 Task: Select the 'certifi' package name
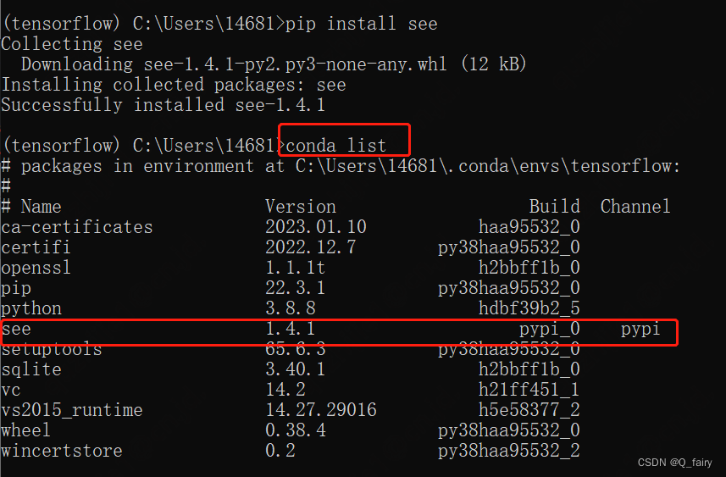tap(36, 247)
